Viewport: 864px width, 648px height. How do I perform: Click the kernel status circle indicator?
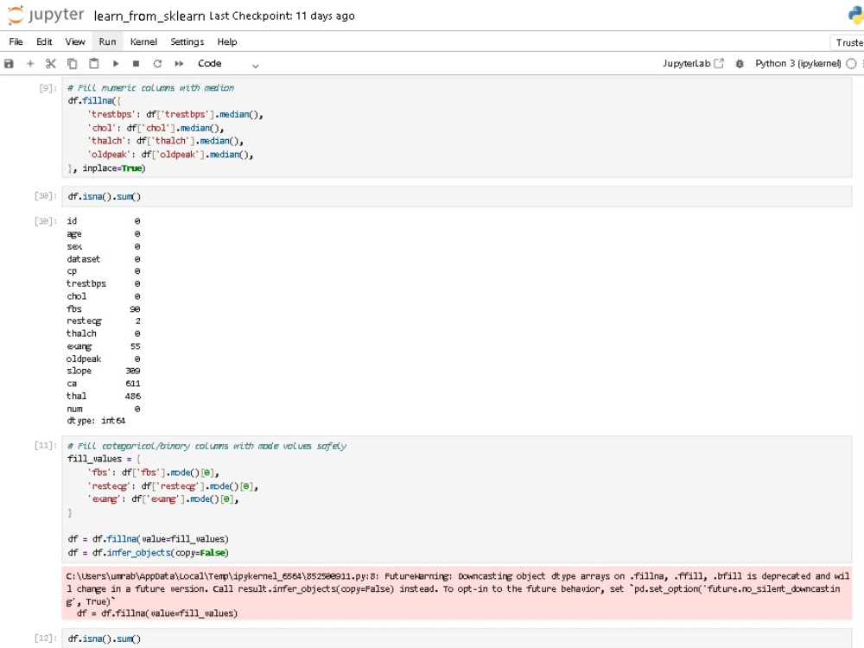[851, 64]
